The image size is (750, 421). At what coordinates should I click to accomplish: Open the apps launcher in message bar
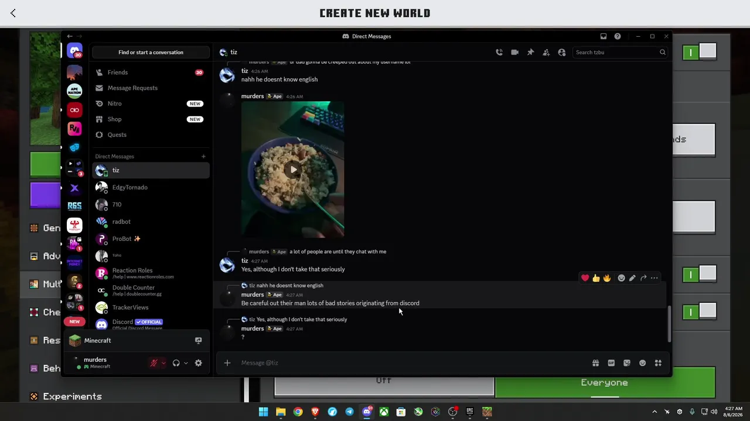click(658, 363)
